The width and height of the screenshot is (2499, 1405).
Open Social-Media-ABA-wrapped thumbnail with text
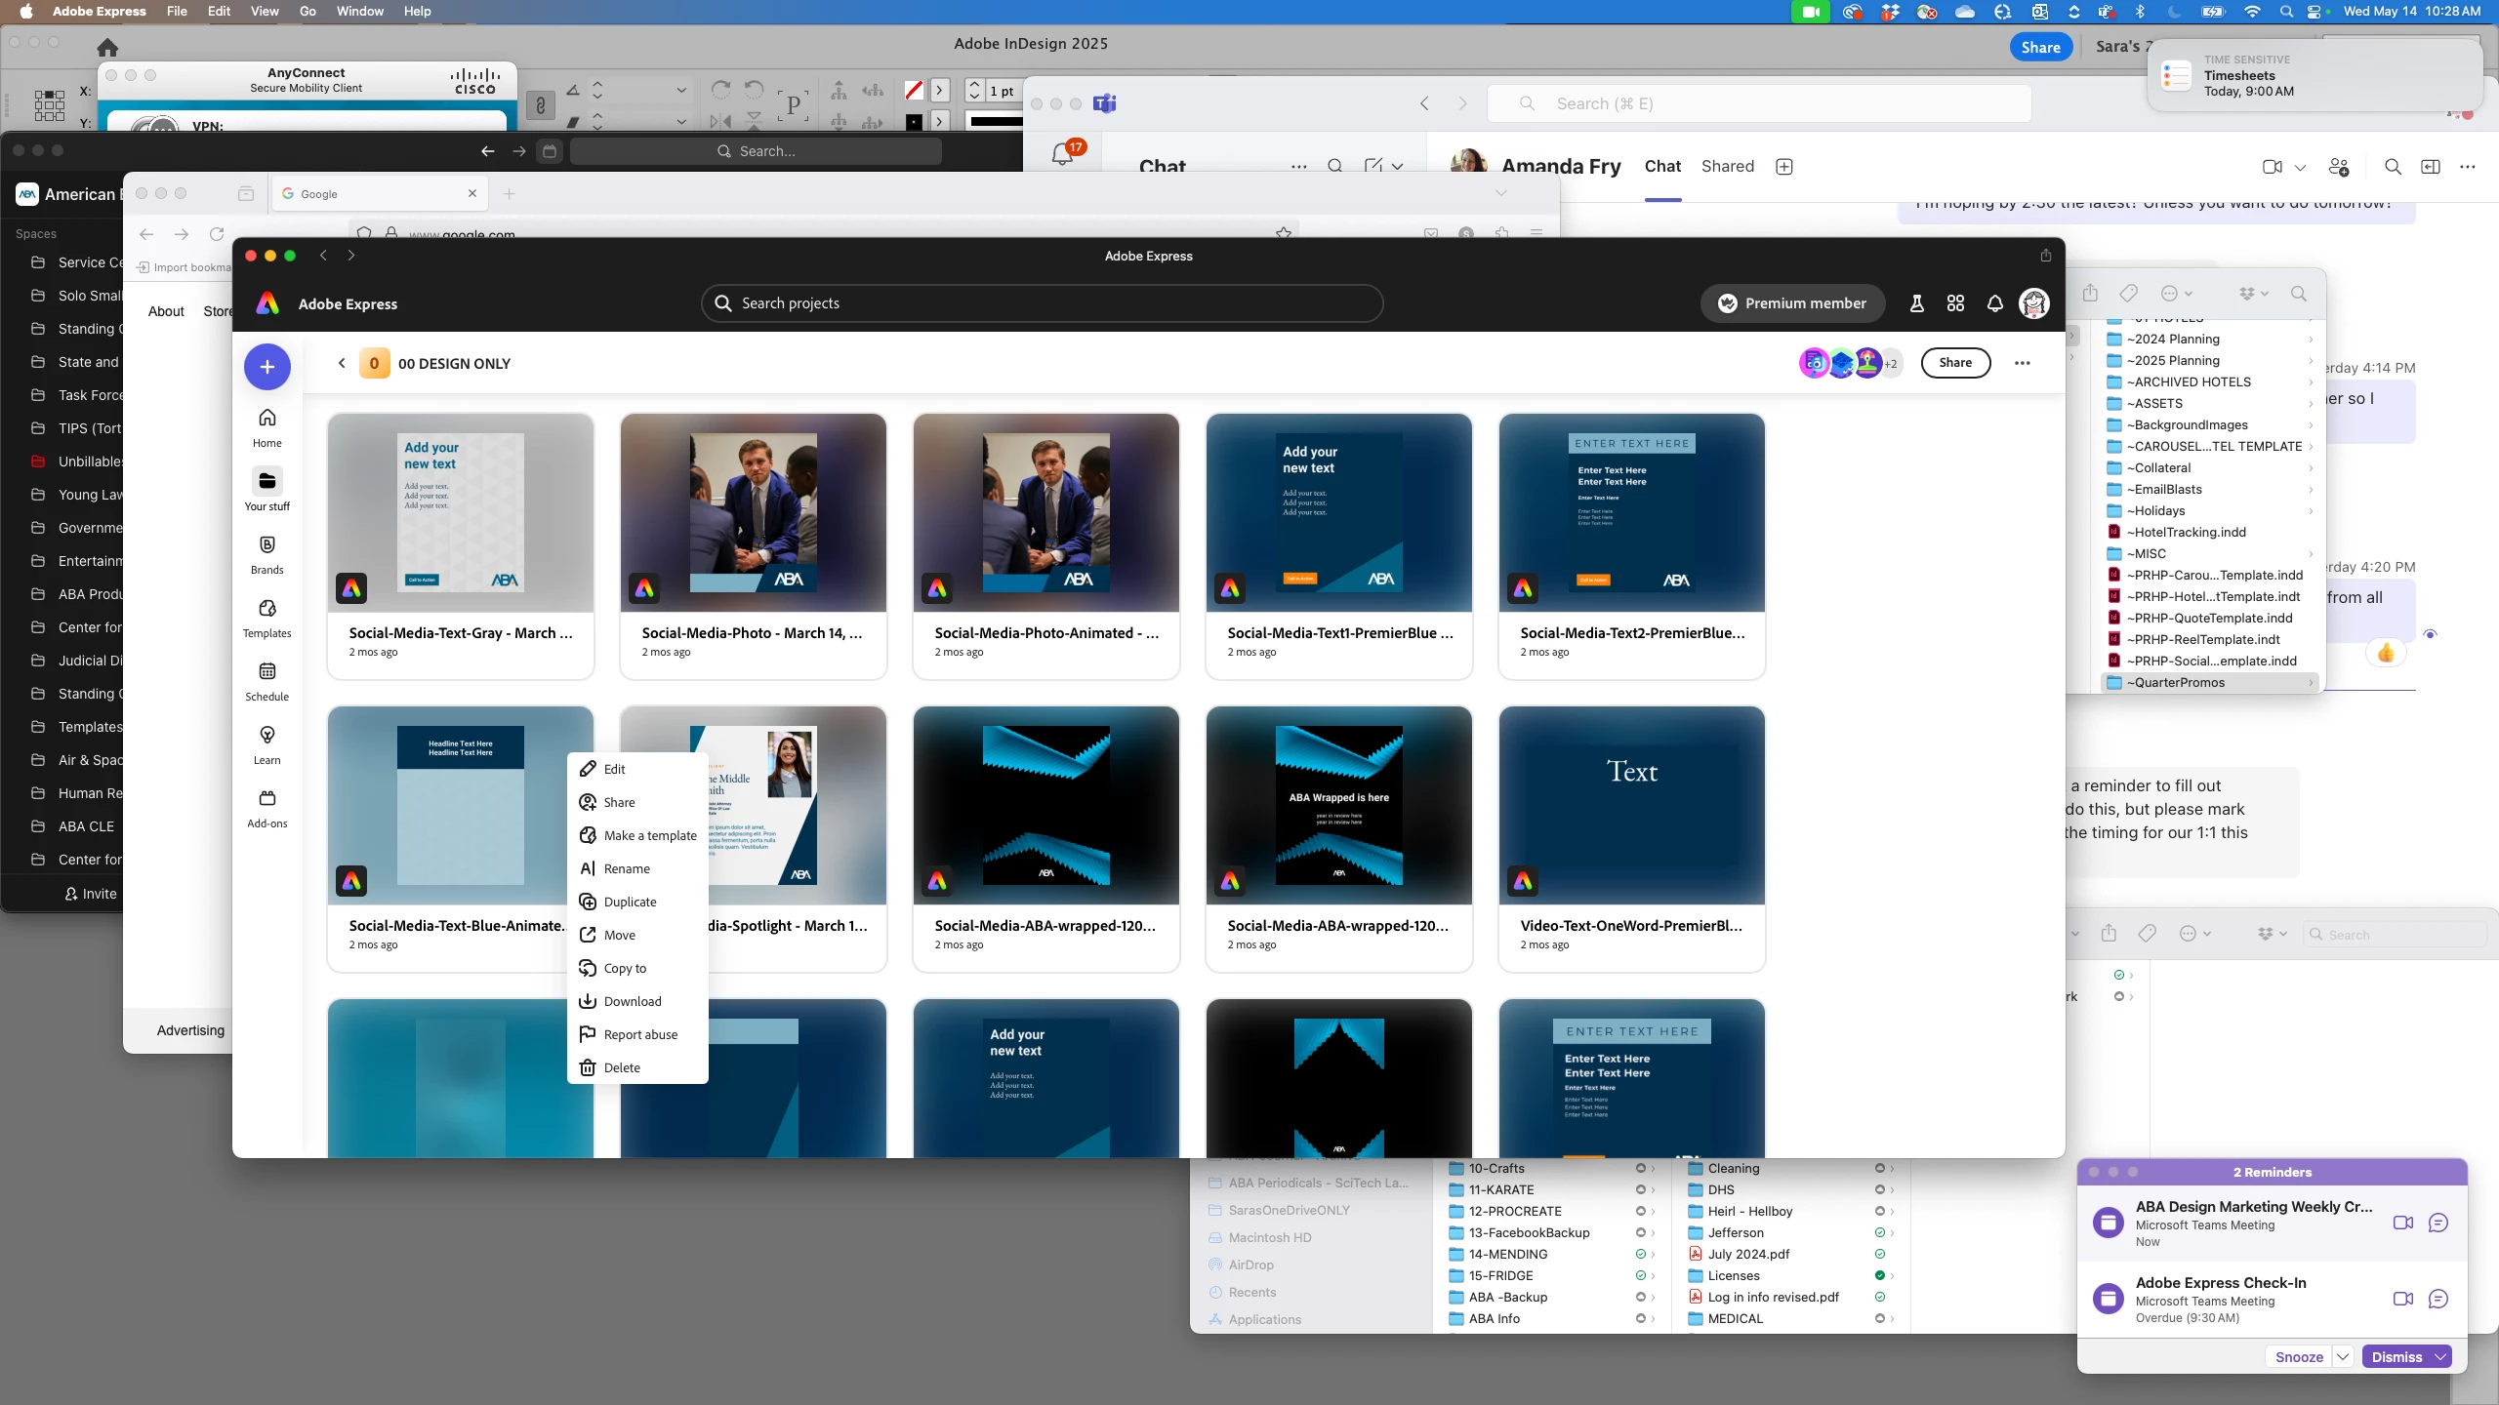[x=1338, y=806]
